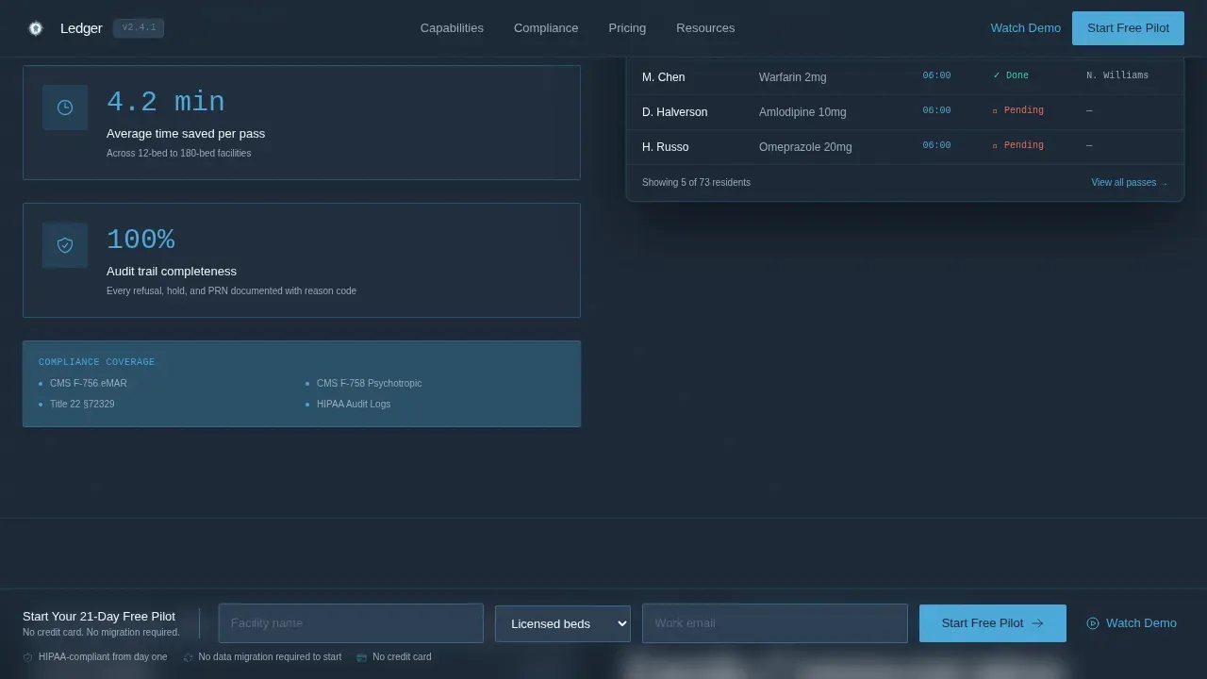
Task: Select the D. Halverson resident row
Action: click(x=905, y=112)
